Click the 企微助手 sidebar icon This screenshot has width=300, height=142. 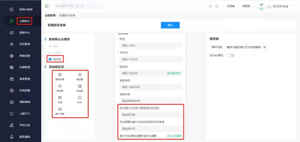pos(11,21)
